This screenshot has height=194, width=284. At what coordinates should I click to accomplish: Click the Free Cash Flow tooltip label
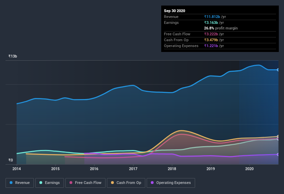tap(177, 34)
